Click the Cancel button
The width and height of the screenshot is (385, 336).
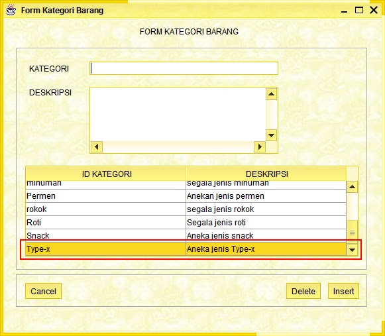43,291
